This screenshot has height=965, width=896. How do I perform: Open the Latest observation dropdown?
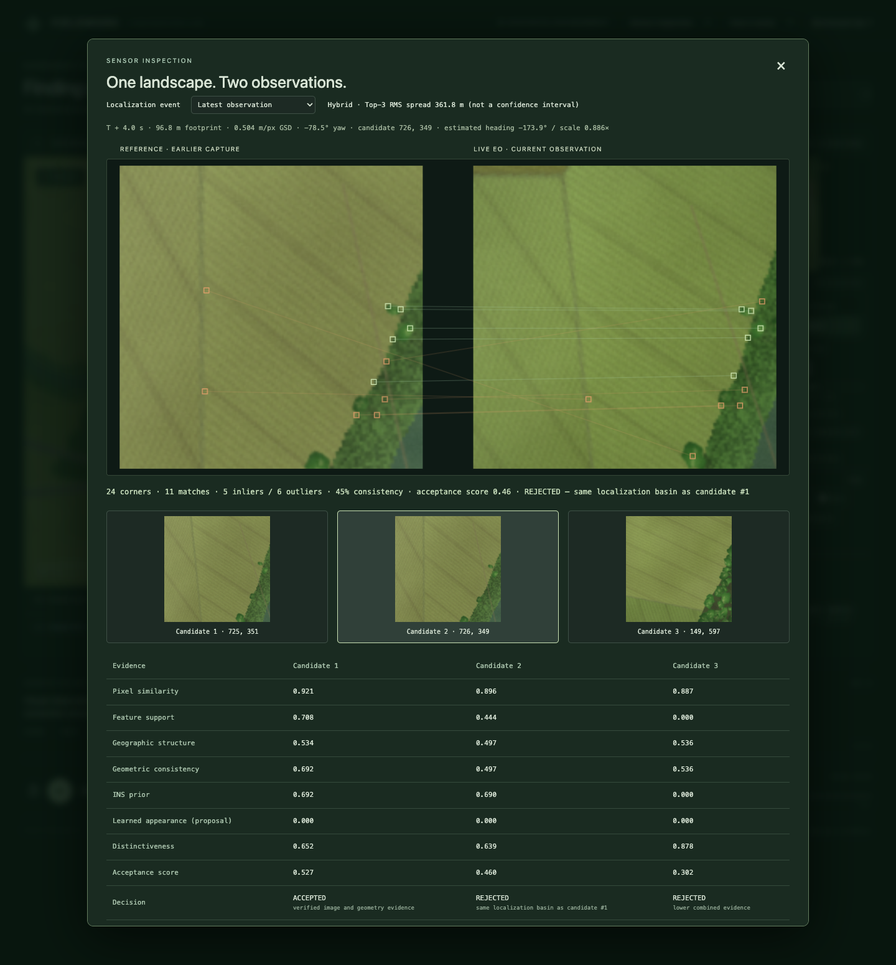tap(253, 105)
